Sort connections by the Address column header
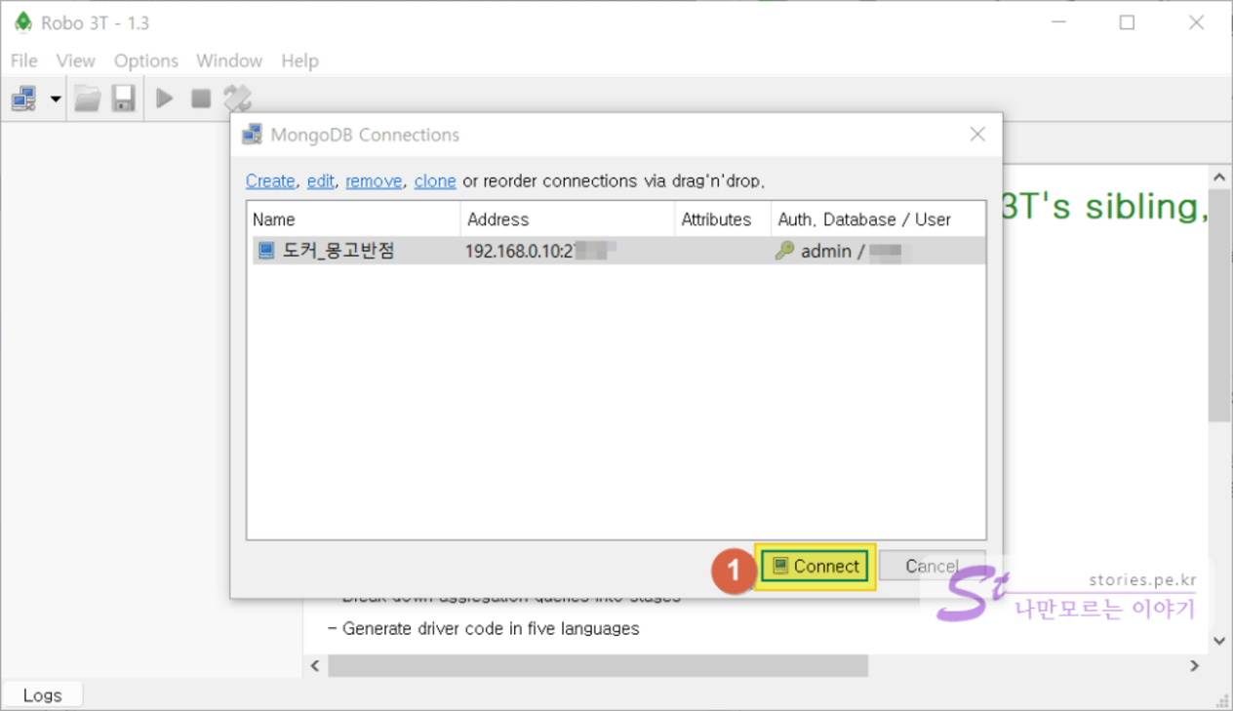The height and width of the screenshot is (711, 1233). [566, 219]
